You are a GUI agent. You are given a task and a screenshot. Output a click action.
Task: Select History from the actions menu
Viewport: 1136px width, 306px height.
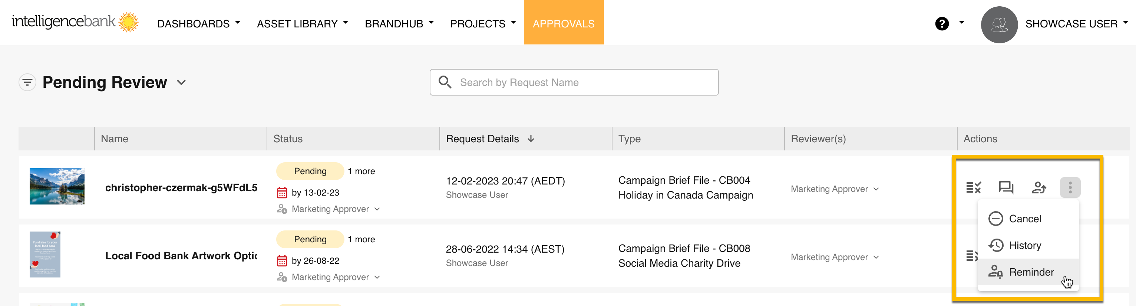pos(1024,246)
